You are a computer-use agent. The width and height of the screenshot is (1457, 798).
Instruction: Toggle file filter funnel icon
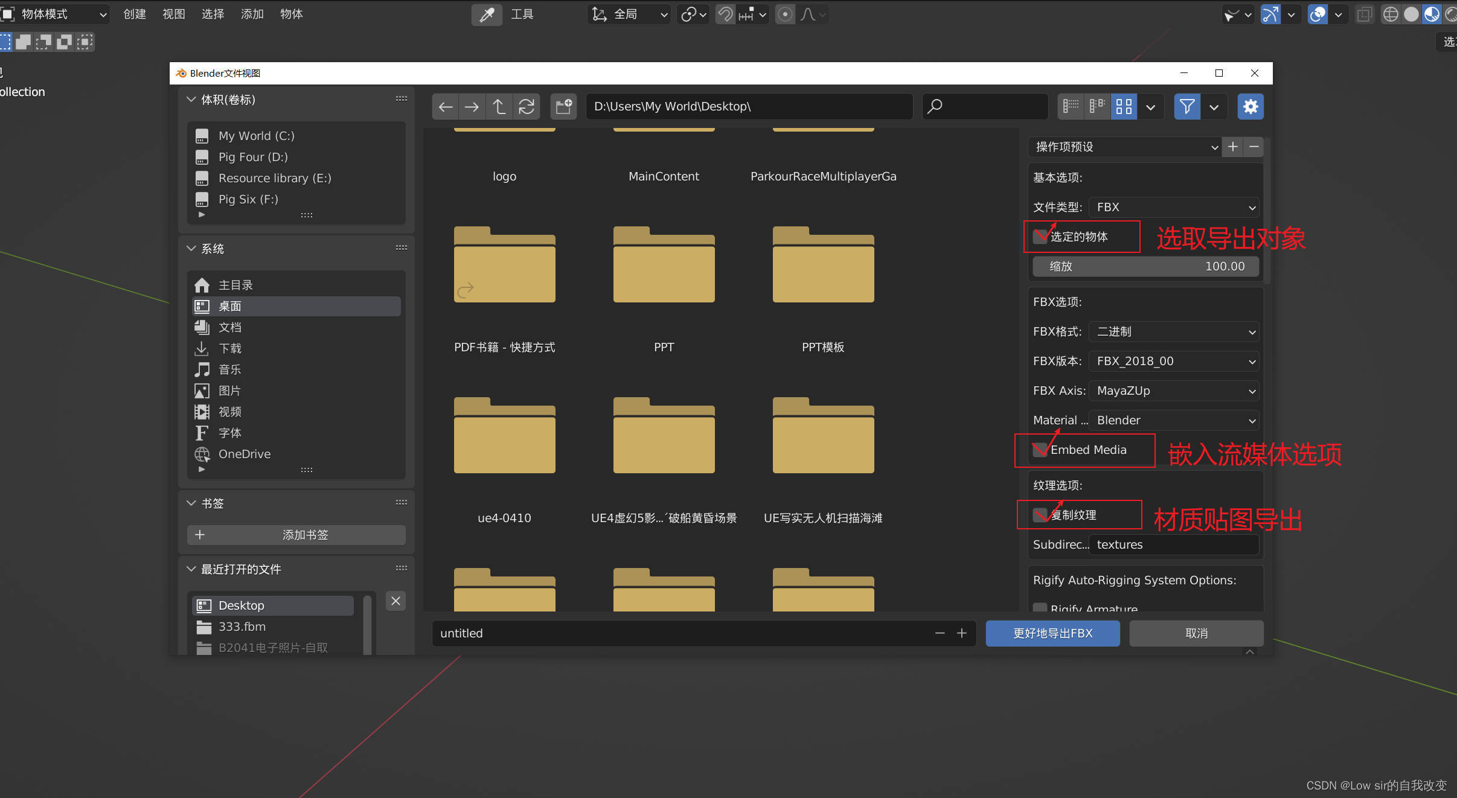(x=1186, y=107)
